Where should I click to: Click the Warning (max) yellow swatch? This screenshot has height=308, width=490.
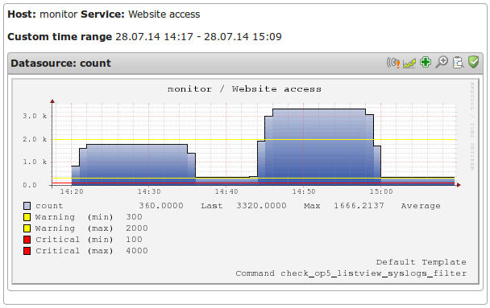coord(27,228)
